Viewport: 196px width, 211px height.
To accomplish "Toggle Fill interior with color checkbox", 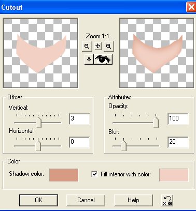I will (94, 174).
